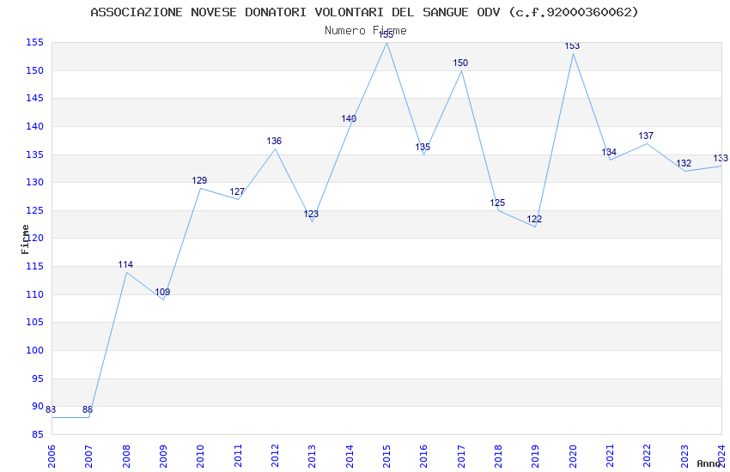Click the data label 155 for 2015

(386, 35)
